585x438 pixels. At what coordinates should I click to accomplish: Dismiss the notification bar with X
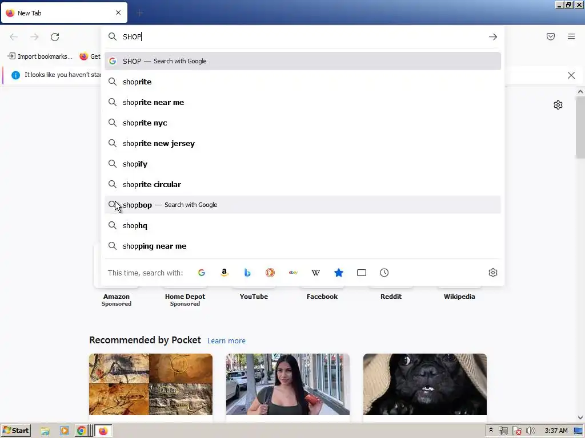click(571, 75)
